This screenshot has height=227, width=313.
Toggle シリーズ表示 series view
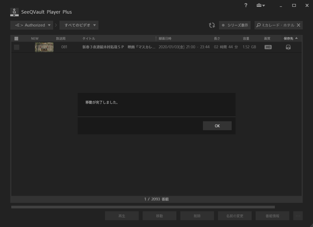point(235,25)
